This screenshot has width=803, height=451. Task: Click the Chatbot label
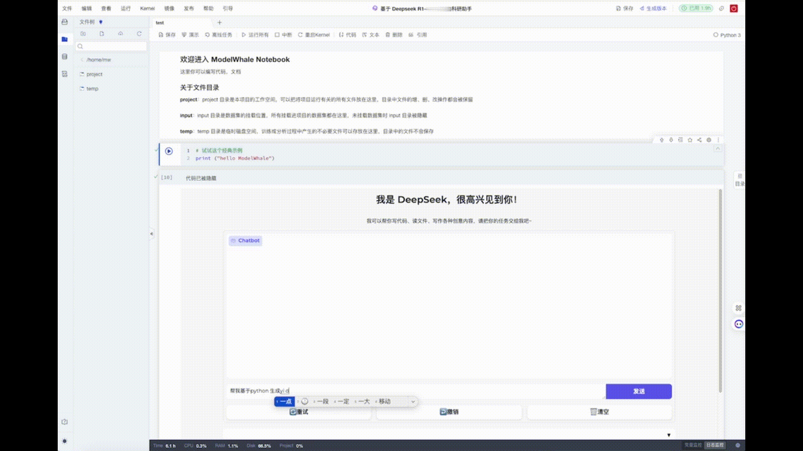tap(246, 241)
